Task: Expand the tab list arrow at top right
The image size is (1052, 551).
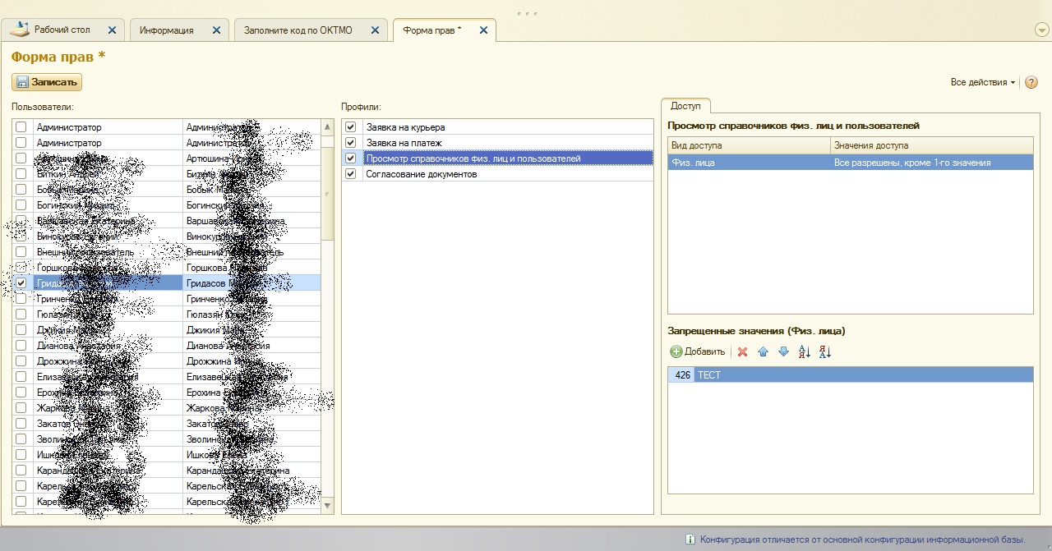Action: (x=1041, y=30)
